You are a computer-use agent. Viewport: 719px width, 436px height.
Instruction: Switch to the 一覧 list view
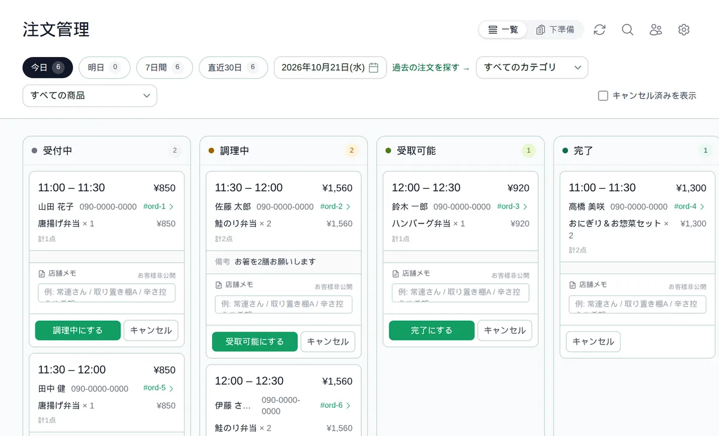pos(503,29)
